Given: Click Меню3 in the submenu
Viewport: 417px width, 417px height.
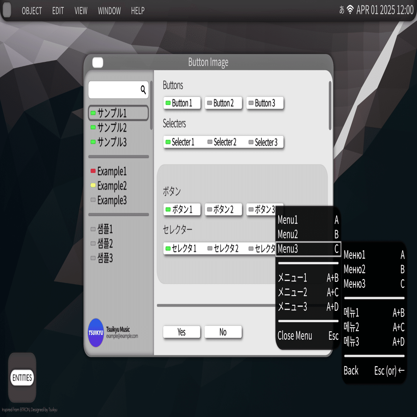Looking at the screenshot, I should coord(374,284).
